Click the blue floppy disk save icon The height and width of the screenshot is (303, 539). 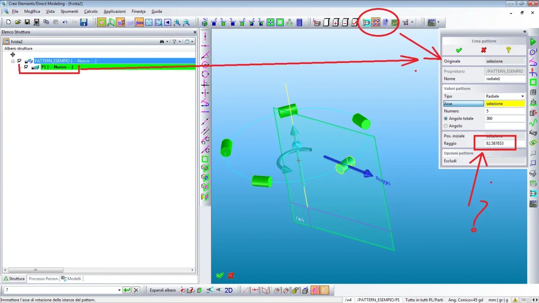(x=84, y=22)
